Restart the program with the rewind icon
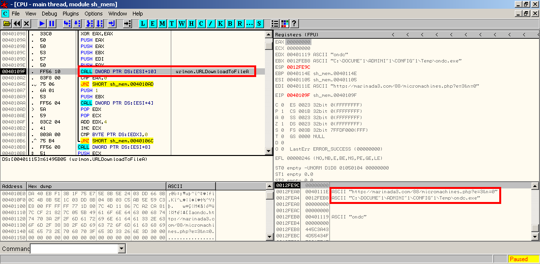This screenshot has width=540, height=264. click(17, 23)
